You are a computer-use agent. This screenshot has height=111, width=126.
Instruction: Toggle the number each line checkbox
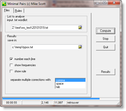(x=11, y=59)
